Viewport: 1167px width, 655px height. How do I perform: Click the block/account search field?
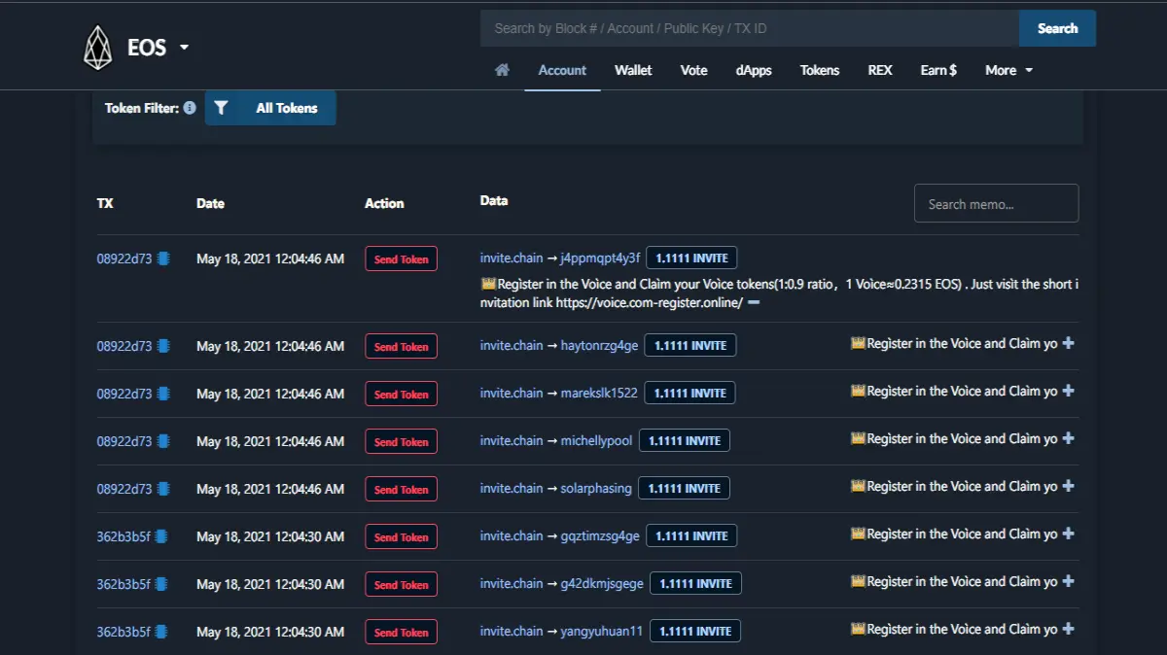(x=750, y=28)
